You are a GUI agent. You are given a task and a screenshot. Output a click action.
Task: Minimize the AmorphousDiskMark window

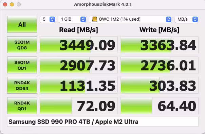click(x=12, y=4)
